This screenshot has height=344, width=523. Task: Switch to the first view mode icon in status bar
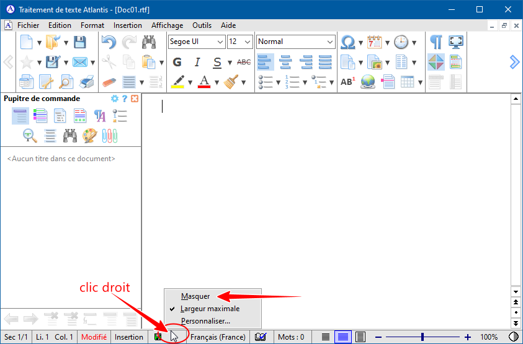pos(326,337)
